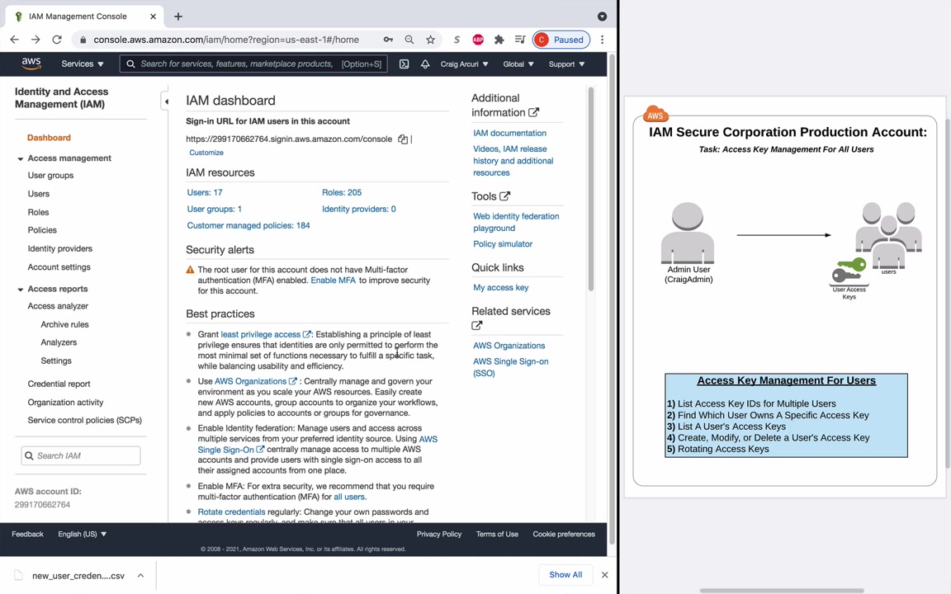Click the password key icon in address bar
The height and width of the screenshot is (594, 951).
point(388,40)
